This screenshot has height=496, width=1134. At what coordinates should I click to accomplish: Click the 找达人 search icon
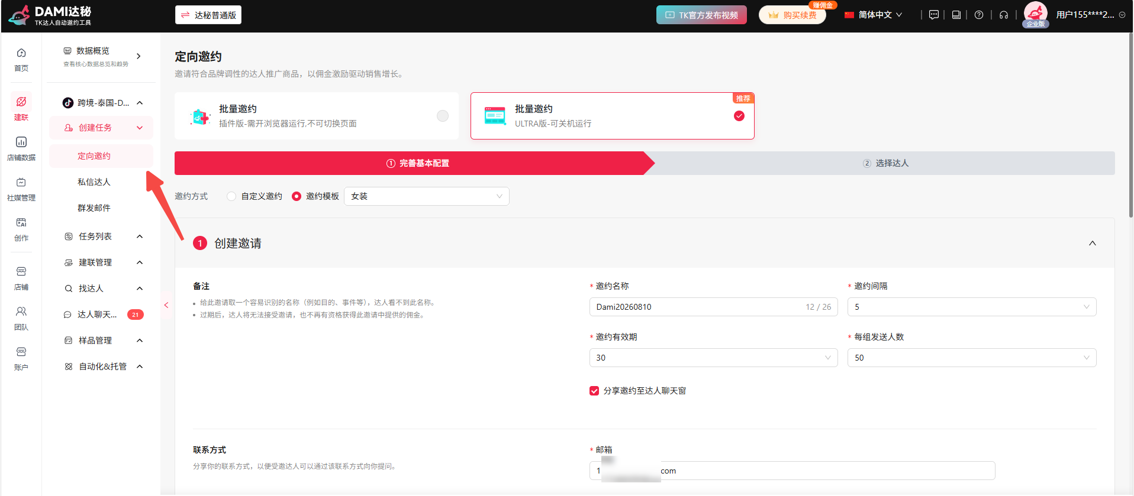click(x=69, y=288)
